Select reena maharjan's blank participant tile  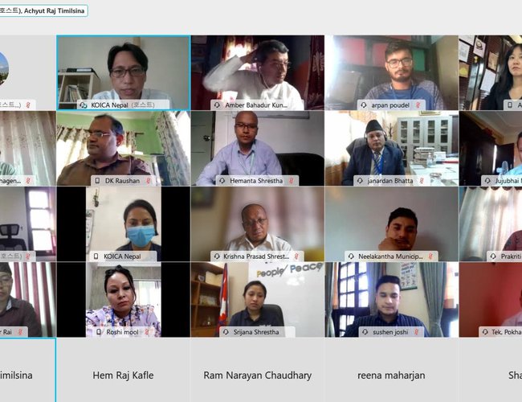[x=392, y=370]
